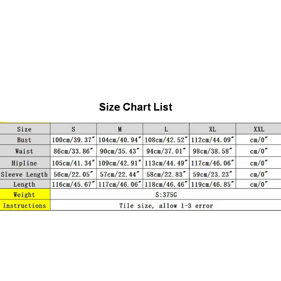Select the XXL column header
Viewport: 281px width, 281px height.
[x=259, y=129]
